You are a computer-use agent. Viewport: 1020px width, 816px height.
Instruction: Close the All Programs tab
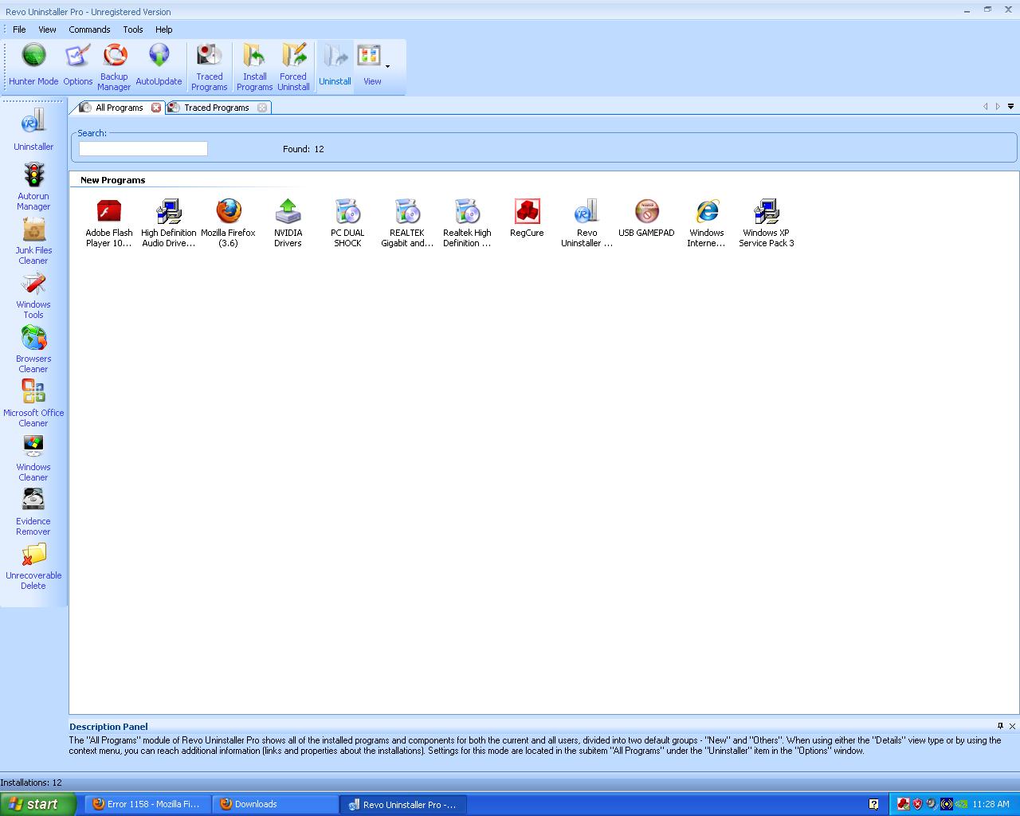pos(156,108)
